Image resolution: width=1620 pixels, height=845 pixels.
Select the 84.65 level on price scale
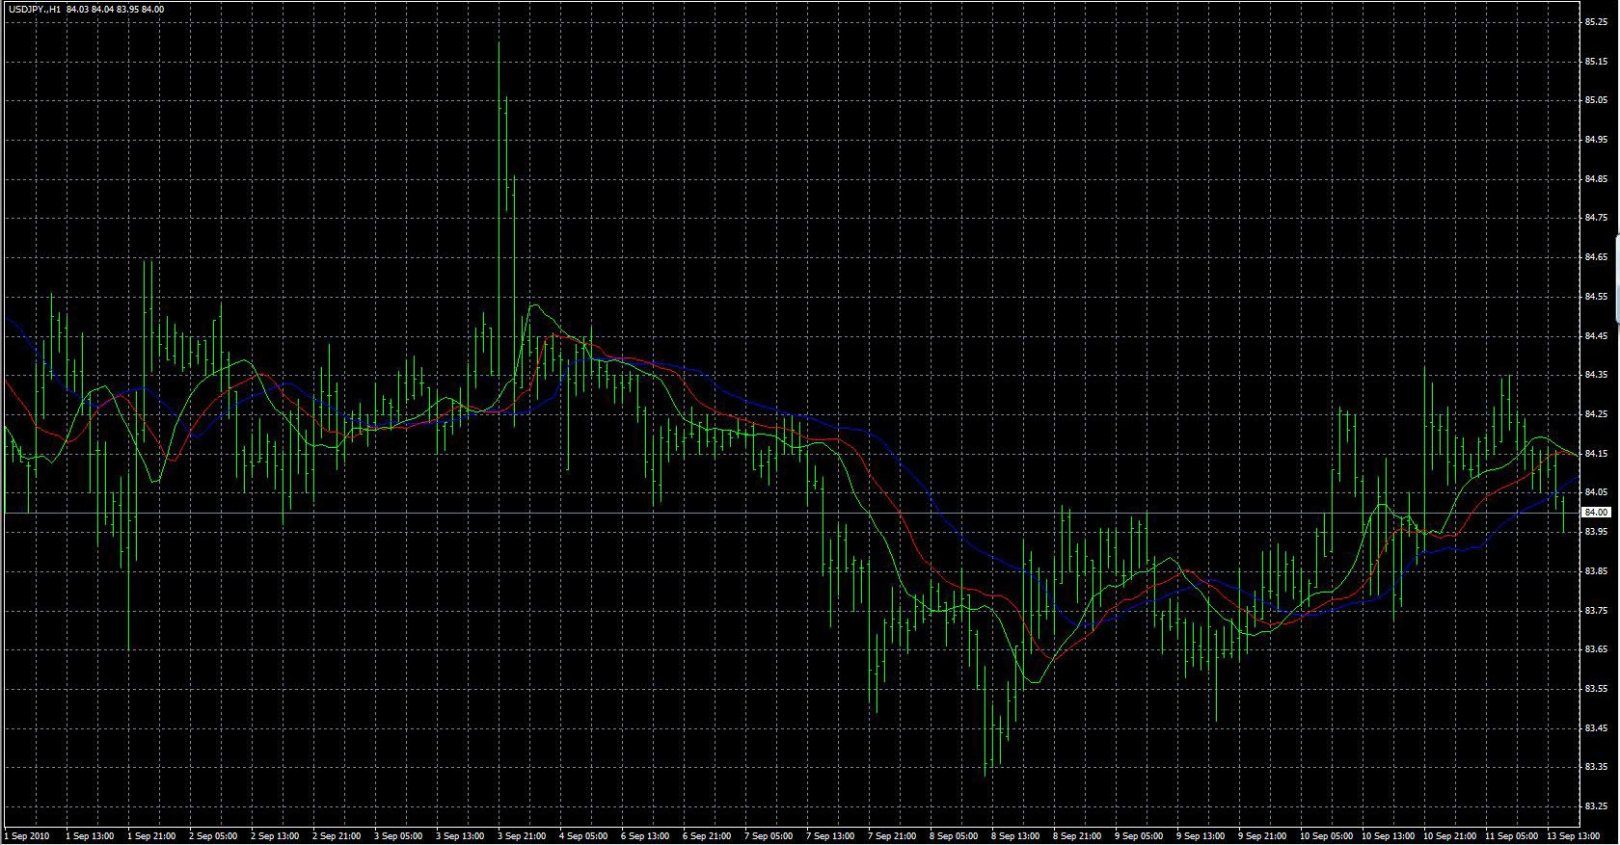(x=1596, y=257)
